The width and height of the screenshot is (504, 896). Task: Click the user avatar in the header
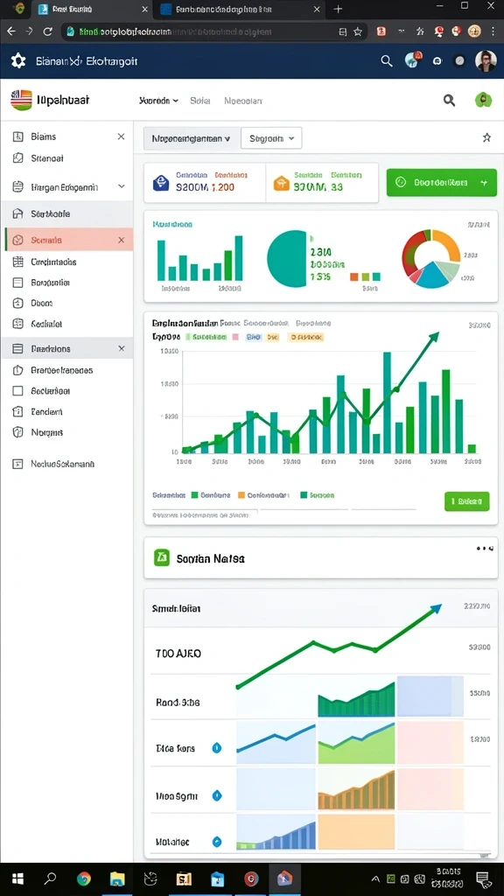coord(486,60)
